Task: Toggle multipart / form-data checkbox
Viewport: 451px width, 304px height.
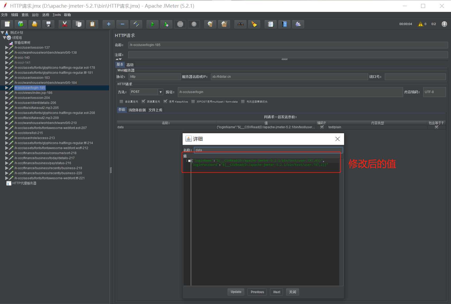Action: click(x=193, y=102)
